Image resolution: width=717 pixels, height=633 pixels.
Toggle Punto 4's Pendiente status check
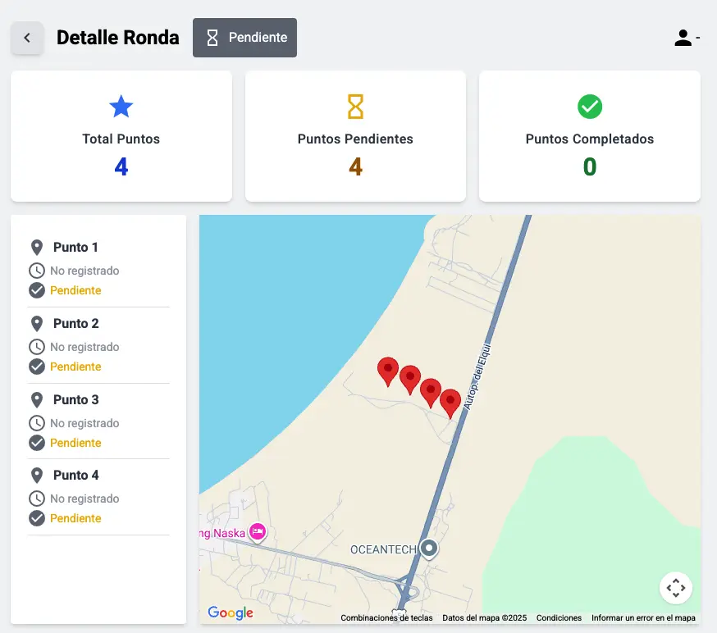37,518
